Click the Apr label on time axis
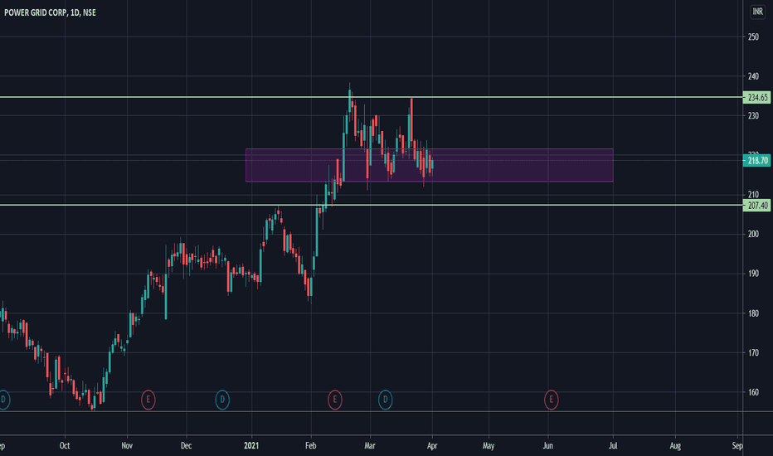Screen dimensions: 773x456 pos(432,446)
